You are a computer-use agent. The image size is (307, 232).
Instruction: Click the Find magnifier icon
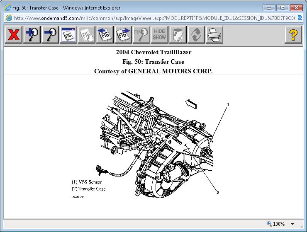141,35
